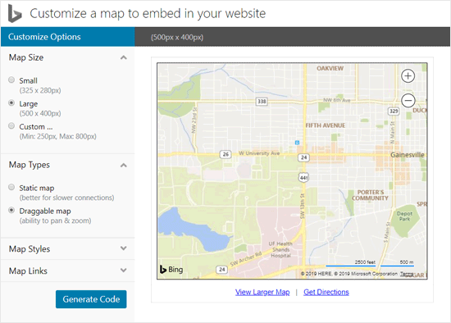Screen dimensions: 451x323
Task: Click the Bing logo in the page header
Action: (15, 13)
